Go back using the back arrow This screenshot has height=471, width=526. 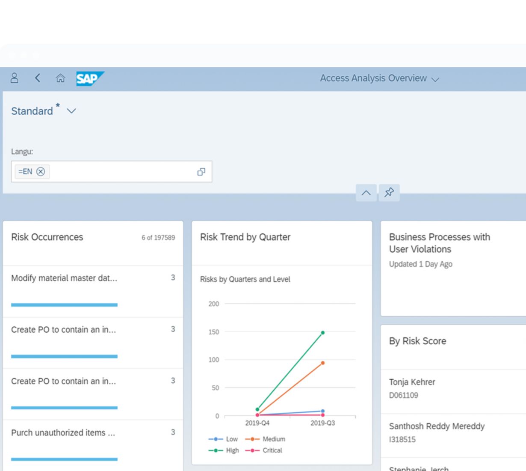point(38,78)
